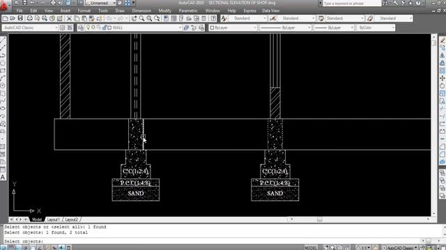Open the text style Standard dropdown

[x=247, y=19]
